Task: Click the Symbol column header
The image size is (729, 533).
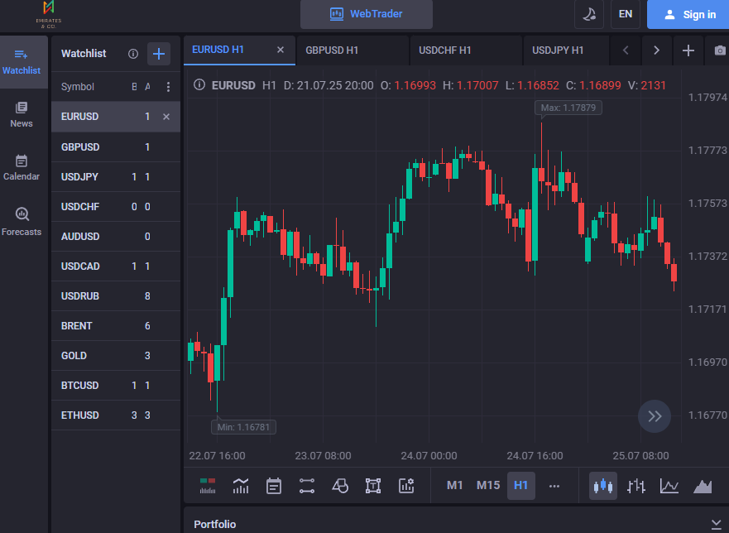Action: click(78, 87)
